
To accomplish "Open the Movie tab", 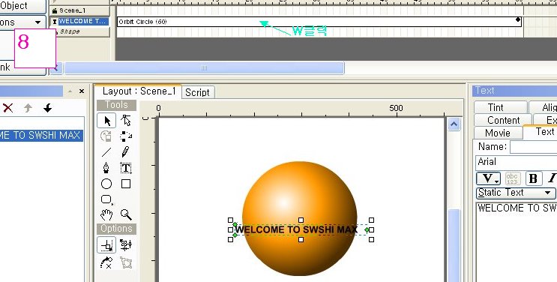I will tap(498, 133).
